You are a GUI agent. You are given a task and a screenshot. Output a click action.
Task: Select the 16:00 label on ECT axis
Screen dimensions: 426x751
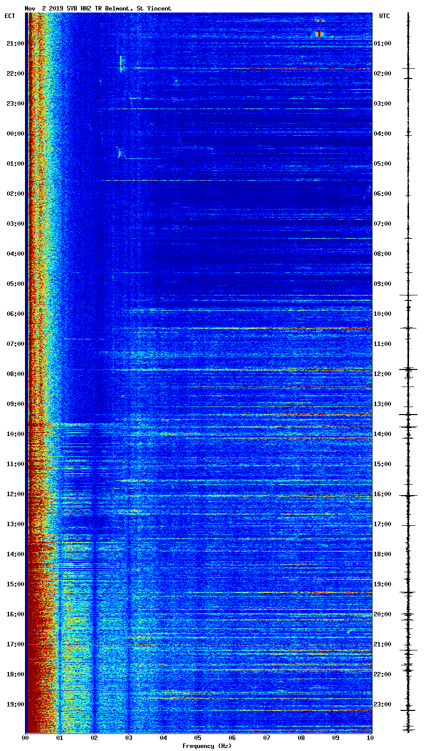coord(15,614)
